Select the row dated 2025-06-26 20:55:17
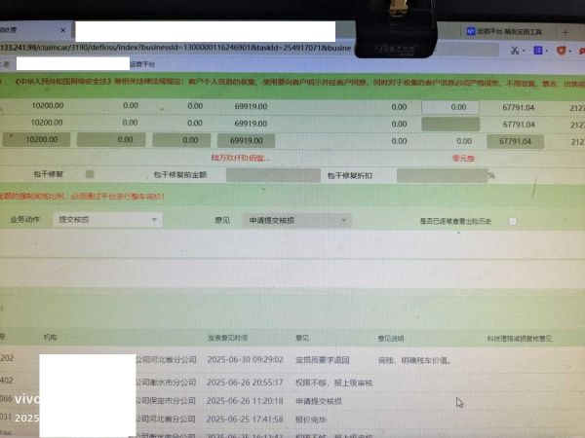The image size is (585, 438). pyautogui.click(x=292, y=383)
